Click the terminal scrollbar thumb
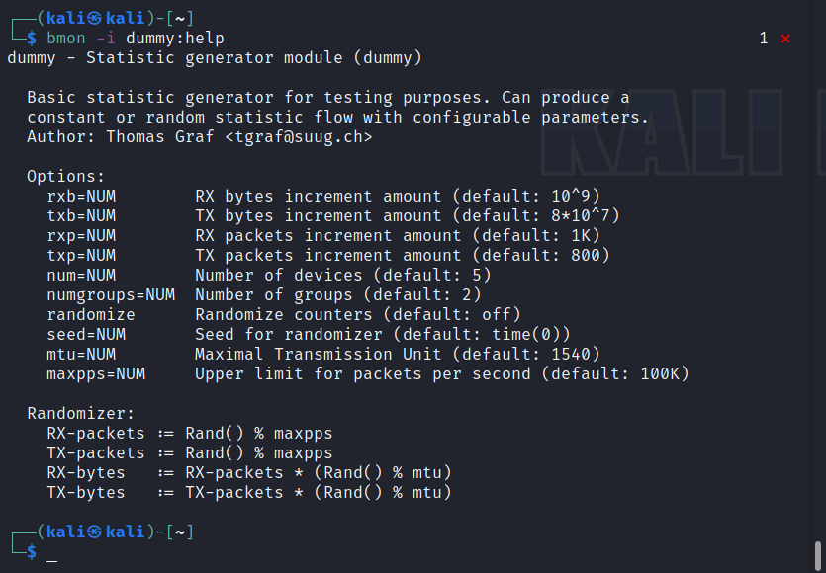Image resolution: width=826 pixels, height=573 pixels. coord(817,554)
